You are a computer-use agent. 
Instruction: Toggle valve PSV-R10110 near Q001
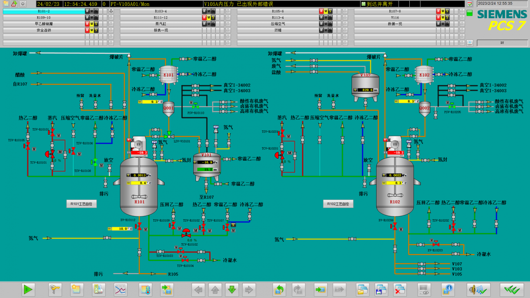coord(196,106)
